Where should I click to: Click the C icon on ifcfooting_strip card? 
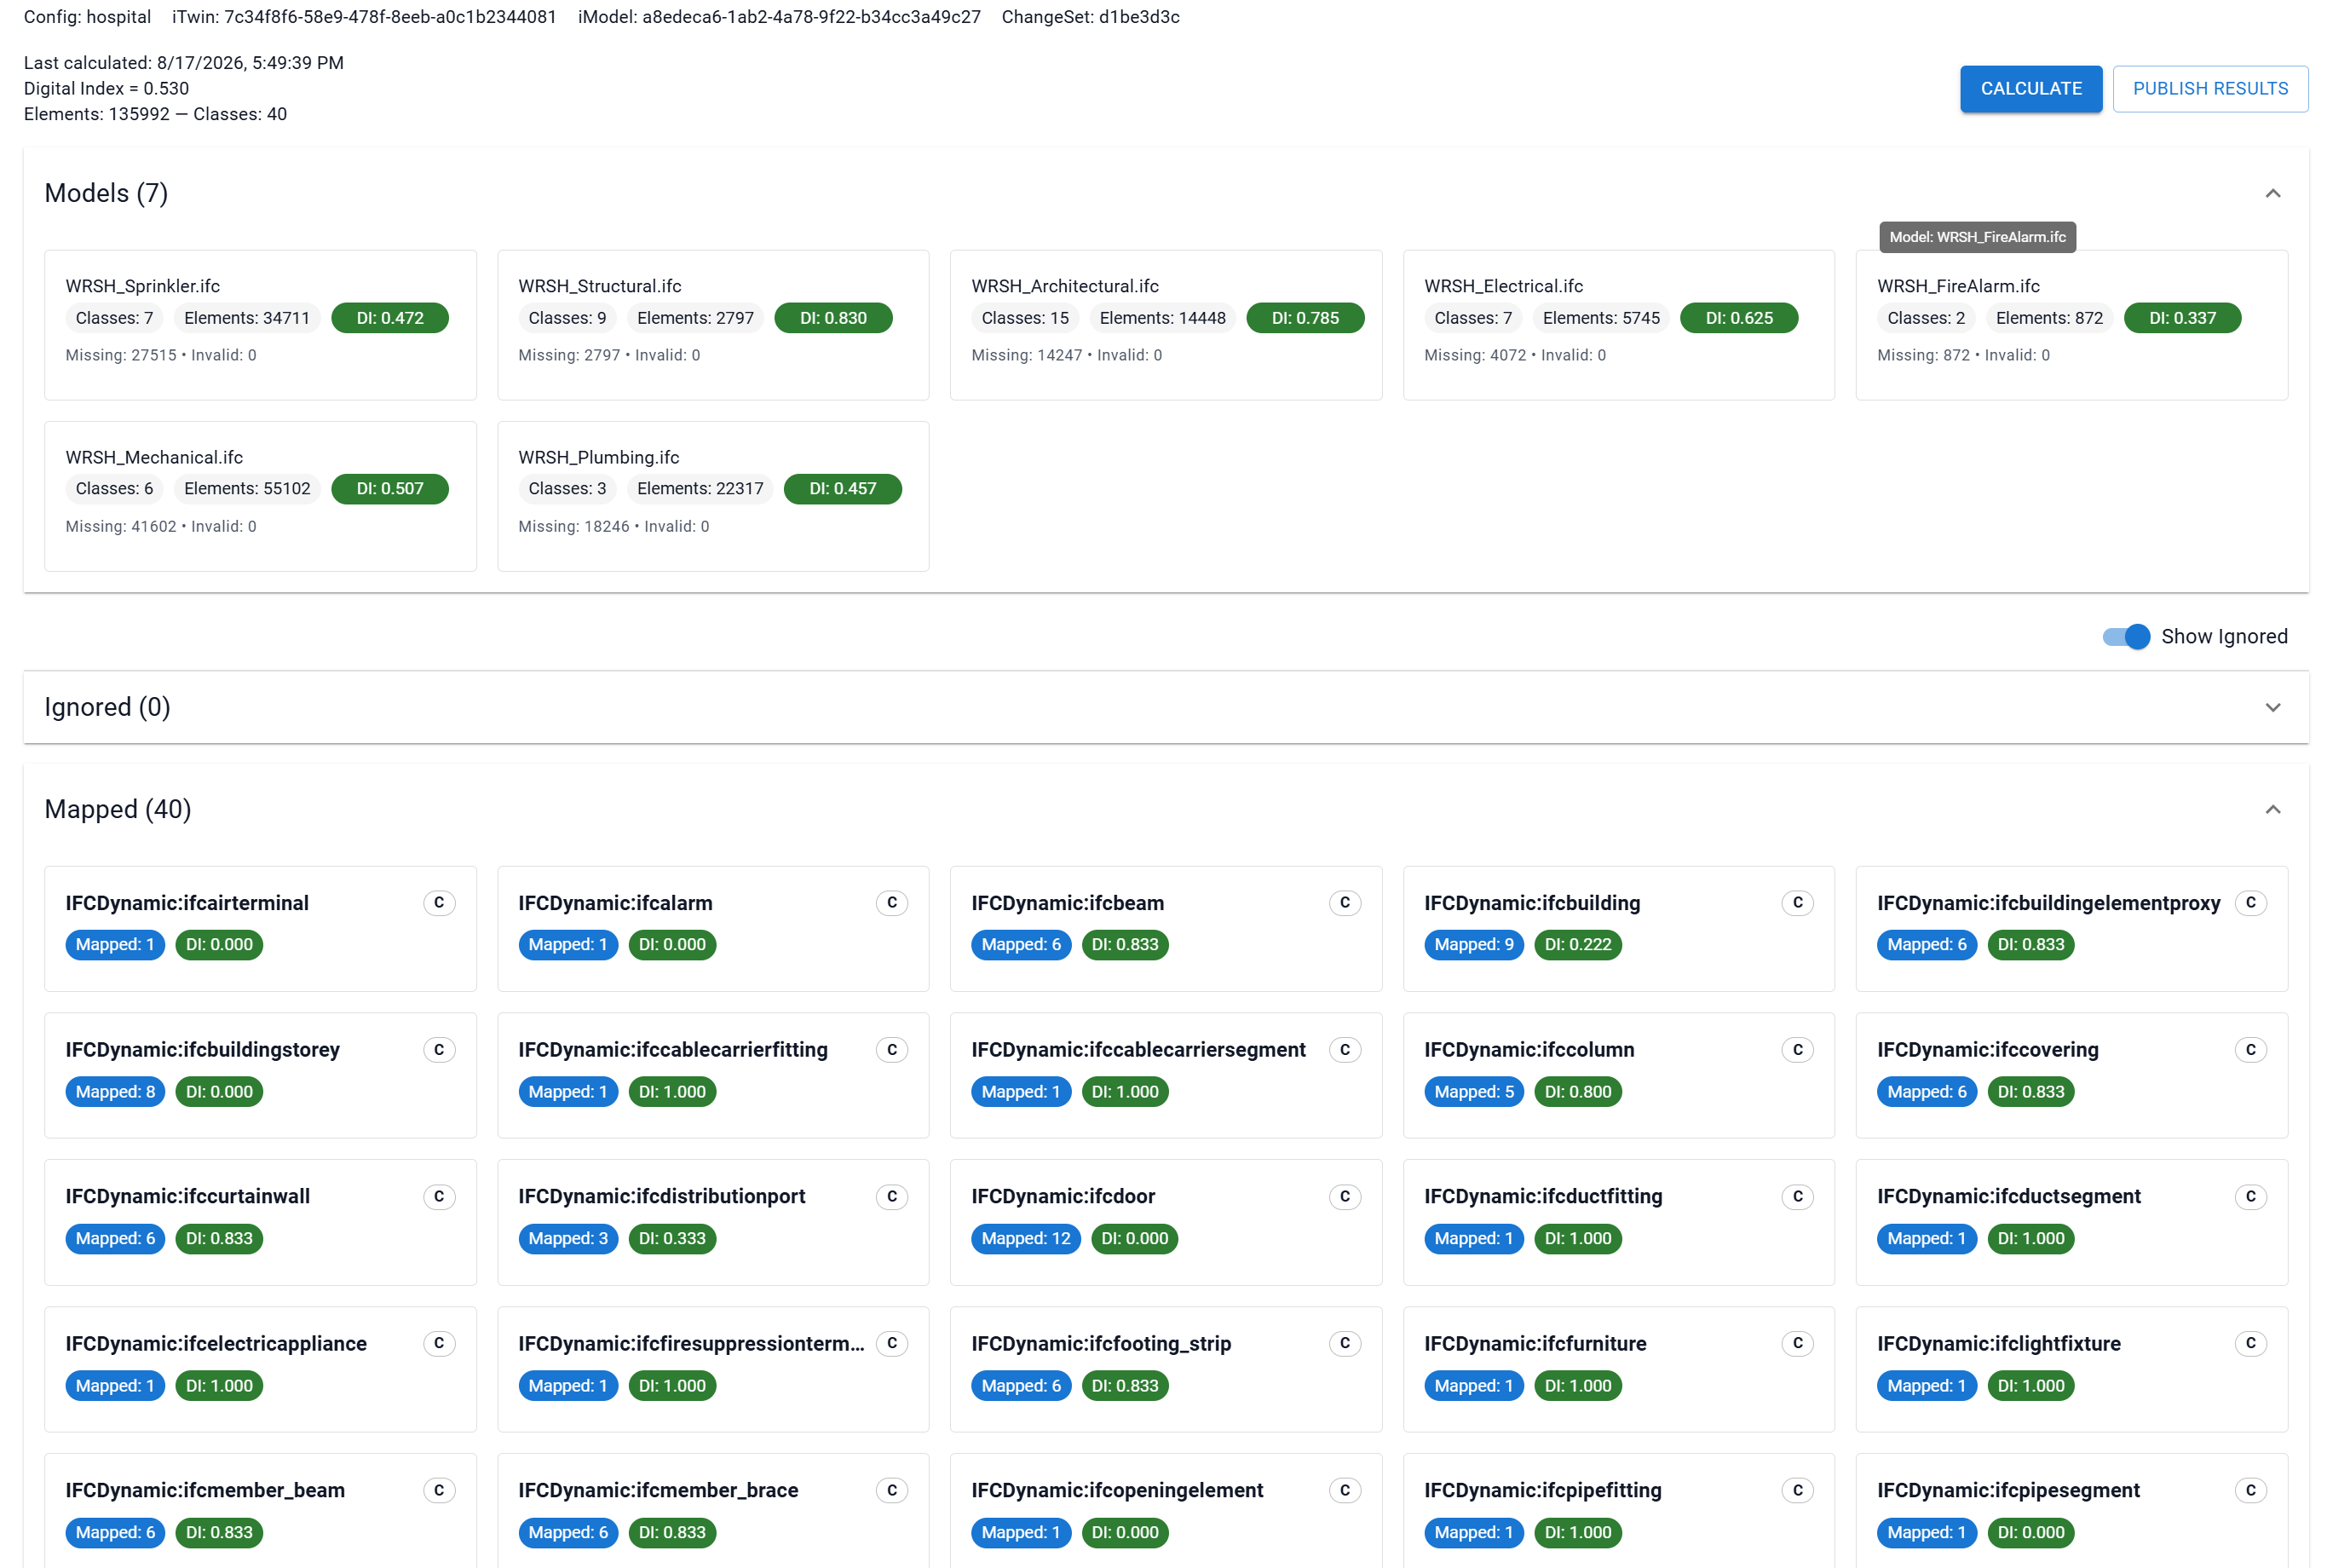pyautogui.click(x=1345, y=1343)
